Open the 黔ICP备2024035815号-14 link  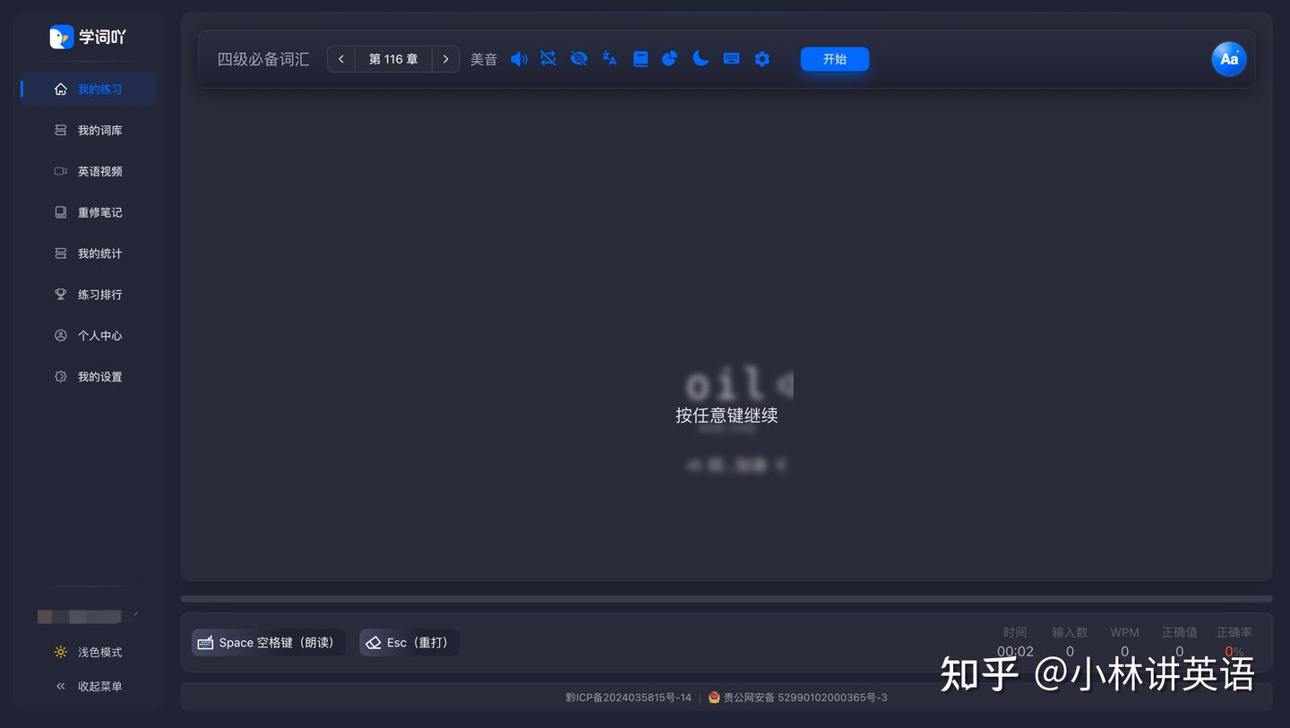(x=628, y=698)
